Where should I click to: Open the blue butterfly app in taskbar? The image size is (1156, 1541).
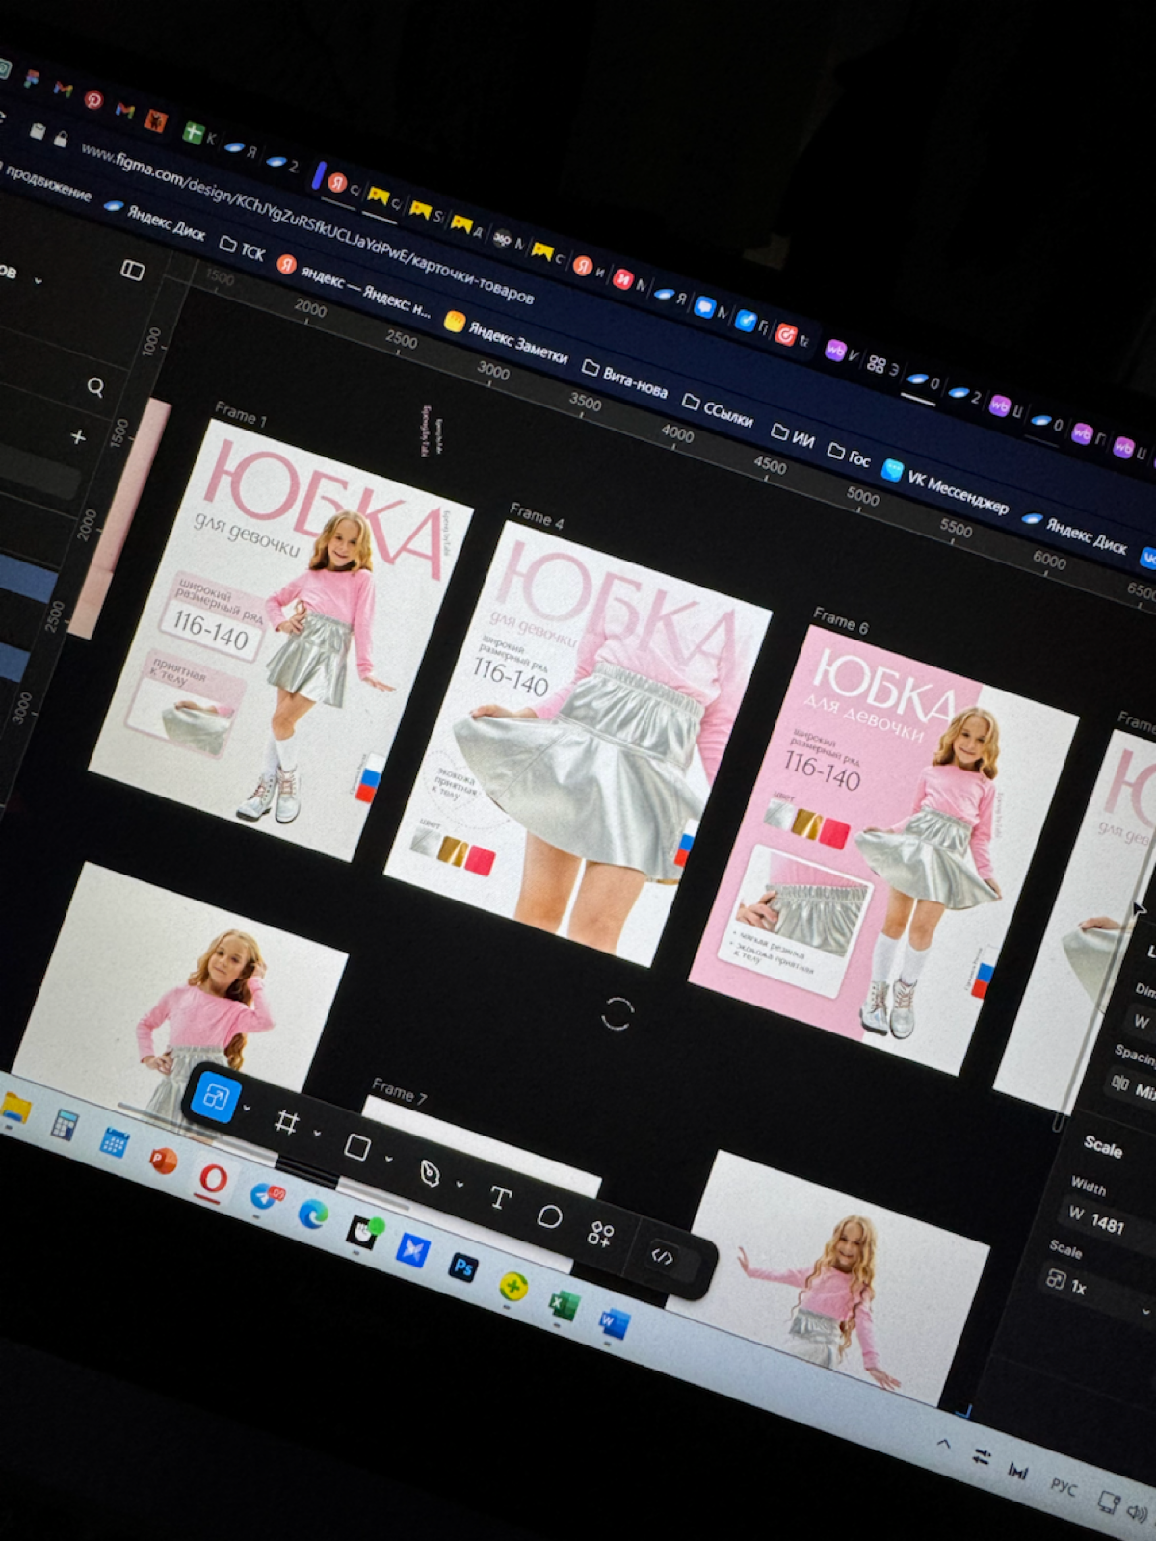coord(413,1249)
